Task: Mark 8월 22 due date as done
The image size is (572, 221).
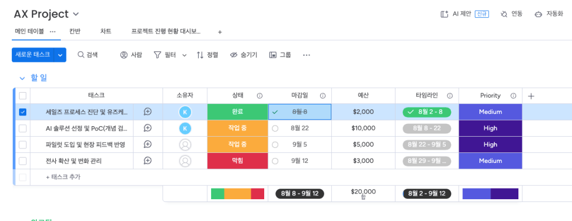Action: [x=275, y=128]
